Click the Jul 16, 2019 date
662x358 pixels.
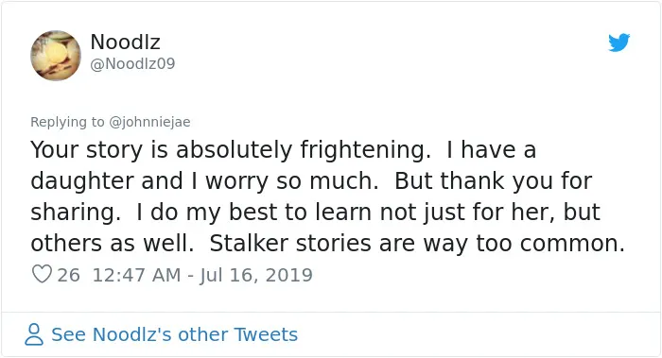pyautogui.click(x=256, y=275)
